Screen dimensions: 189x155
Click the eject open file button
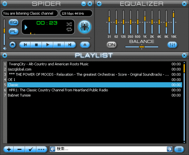pos(85,45)
